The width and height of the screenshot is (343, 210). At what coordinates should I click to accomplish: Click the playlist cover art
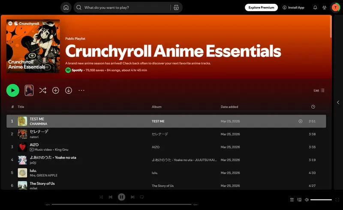(x=33, y=46)
